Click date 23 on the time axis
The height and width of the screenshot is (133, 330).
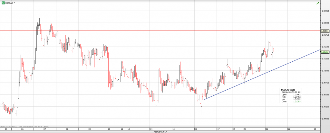(315, 129)
